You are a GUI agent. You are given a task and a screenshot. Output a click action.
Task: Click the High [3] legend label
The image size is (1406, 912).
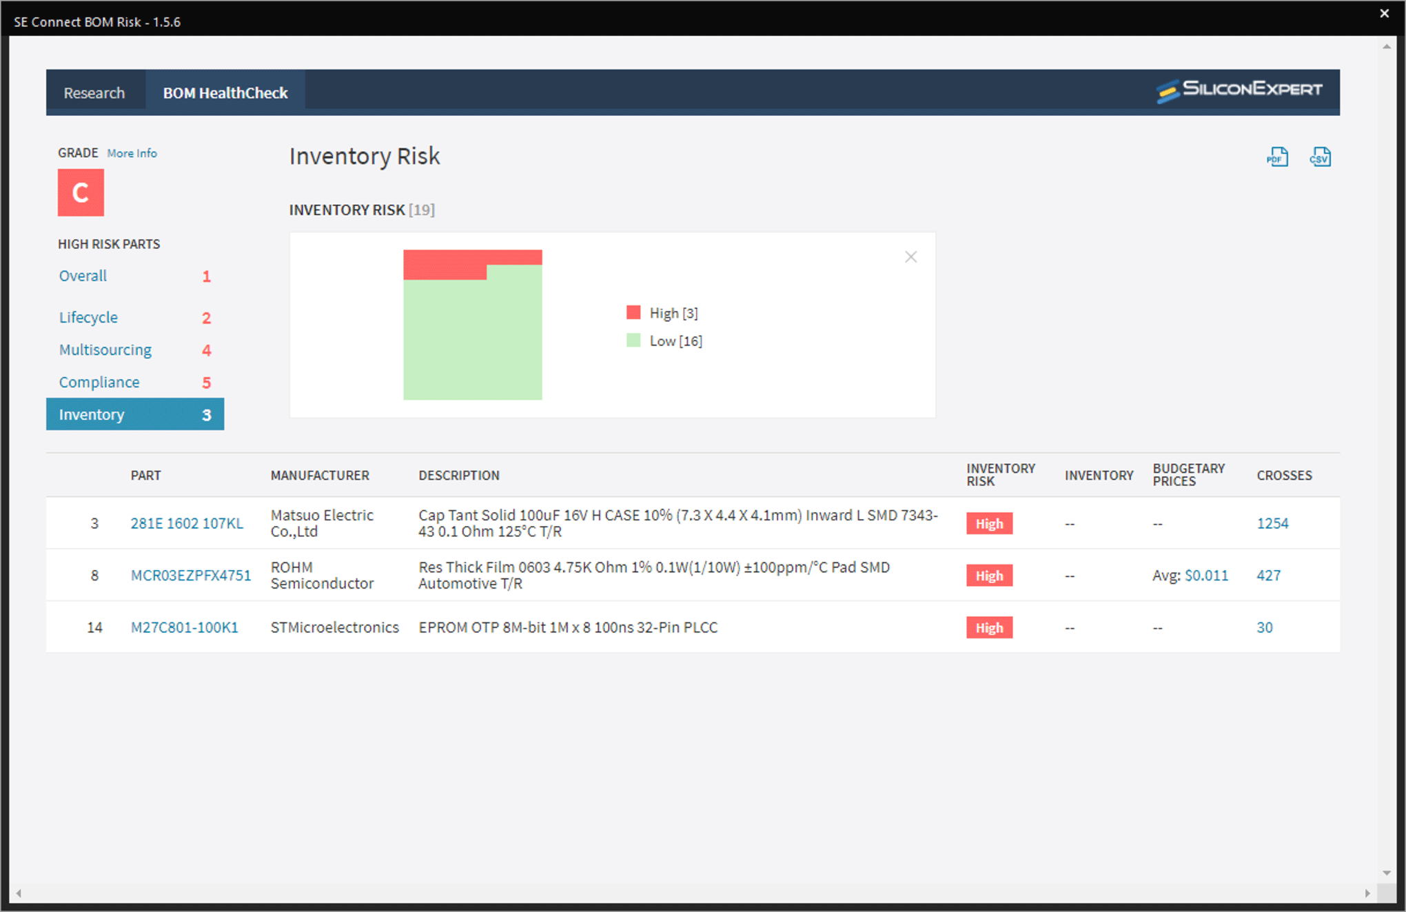[673, 313]
